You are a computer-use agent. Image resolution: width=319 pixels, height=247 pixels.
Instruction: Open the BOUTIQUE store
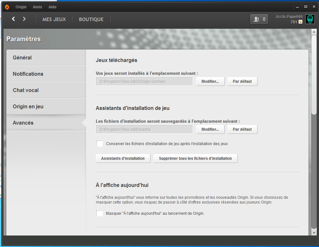click(x=91, y=19)
